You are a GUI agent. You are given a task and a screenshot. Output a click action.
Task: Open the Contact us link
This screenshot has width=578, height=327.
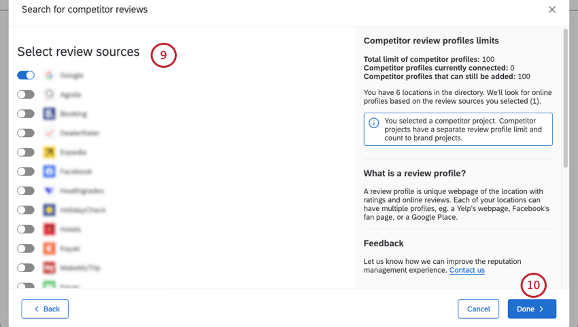(x=466, y=270)
